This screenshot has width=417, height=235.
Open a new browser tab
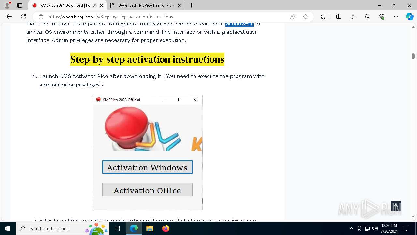point(191,5)
